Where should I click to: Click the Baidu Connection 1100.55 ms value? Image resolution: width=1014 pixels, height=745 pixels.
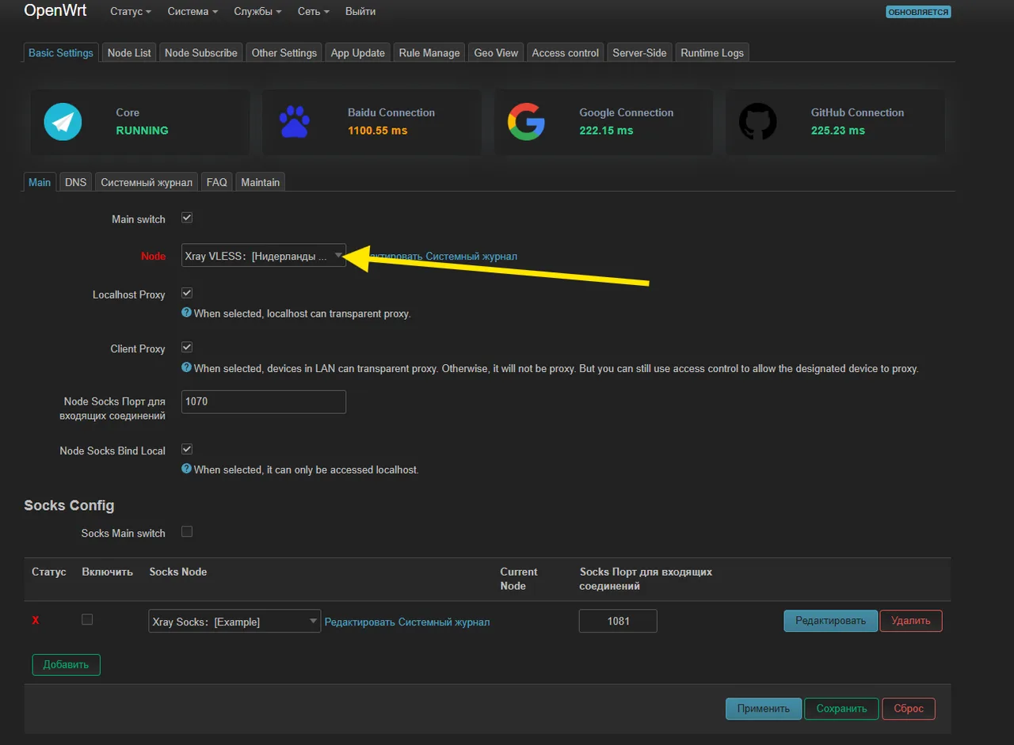point(378,131)
